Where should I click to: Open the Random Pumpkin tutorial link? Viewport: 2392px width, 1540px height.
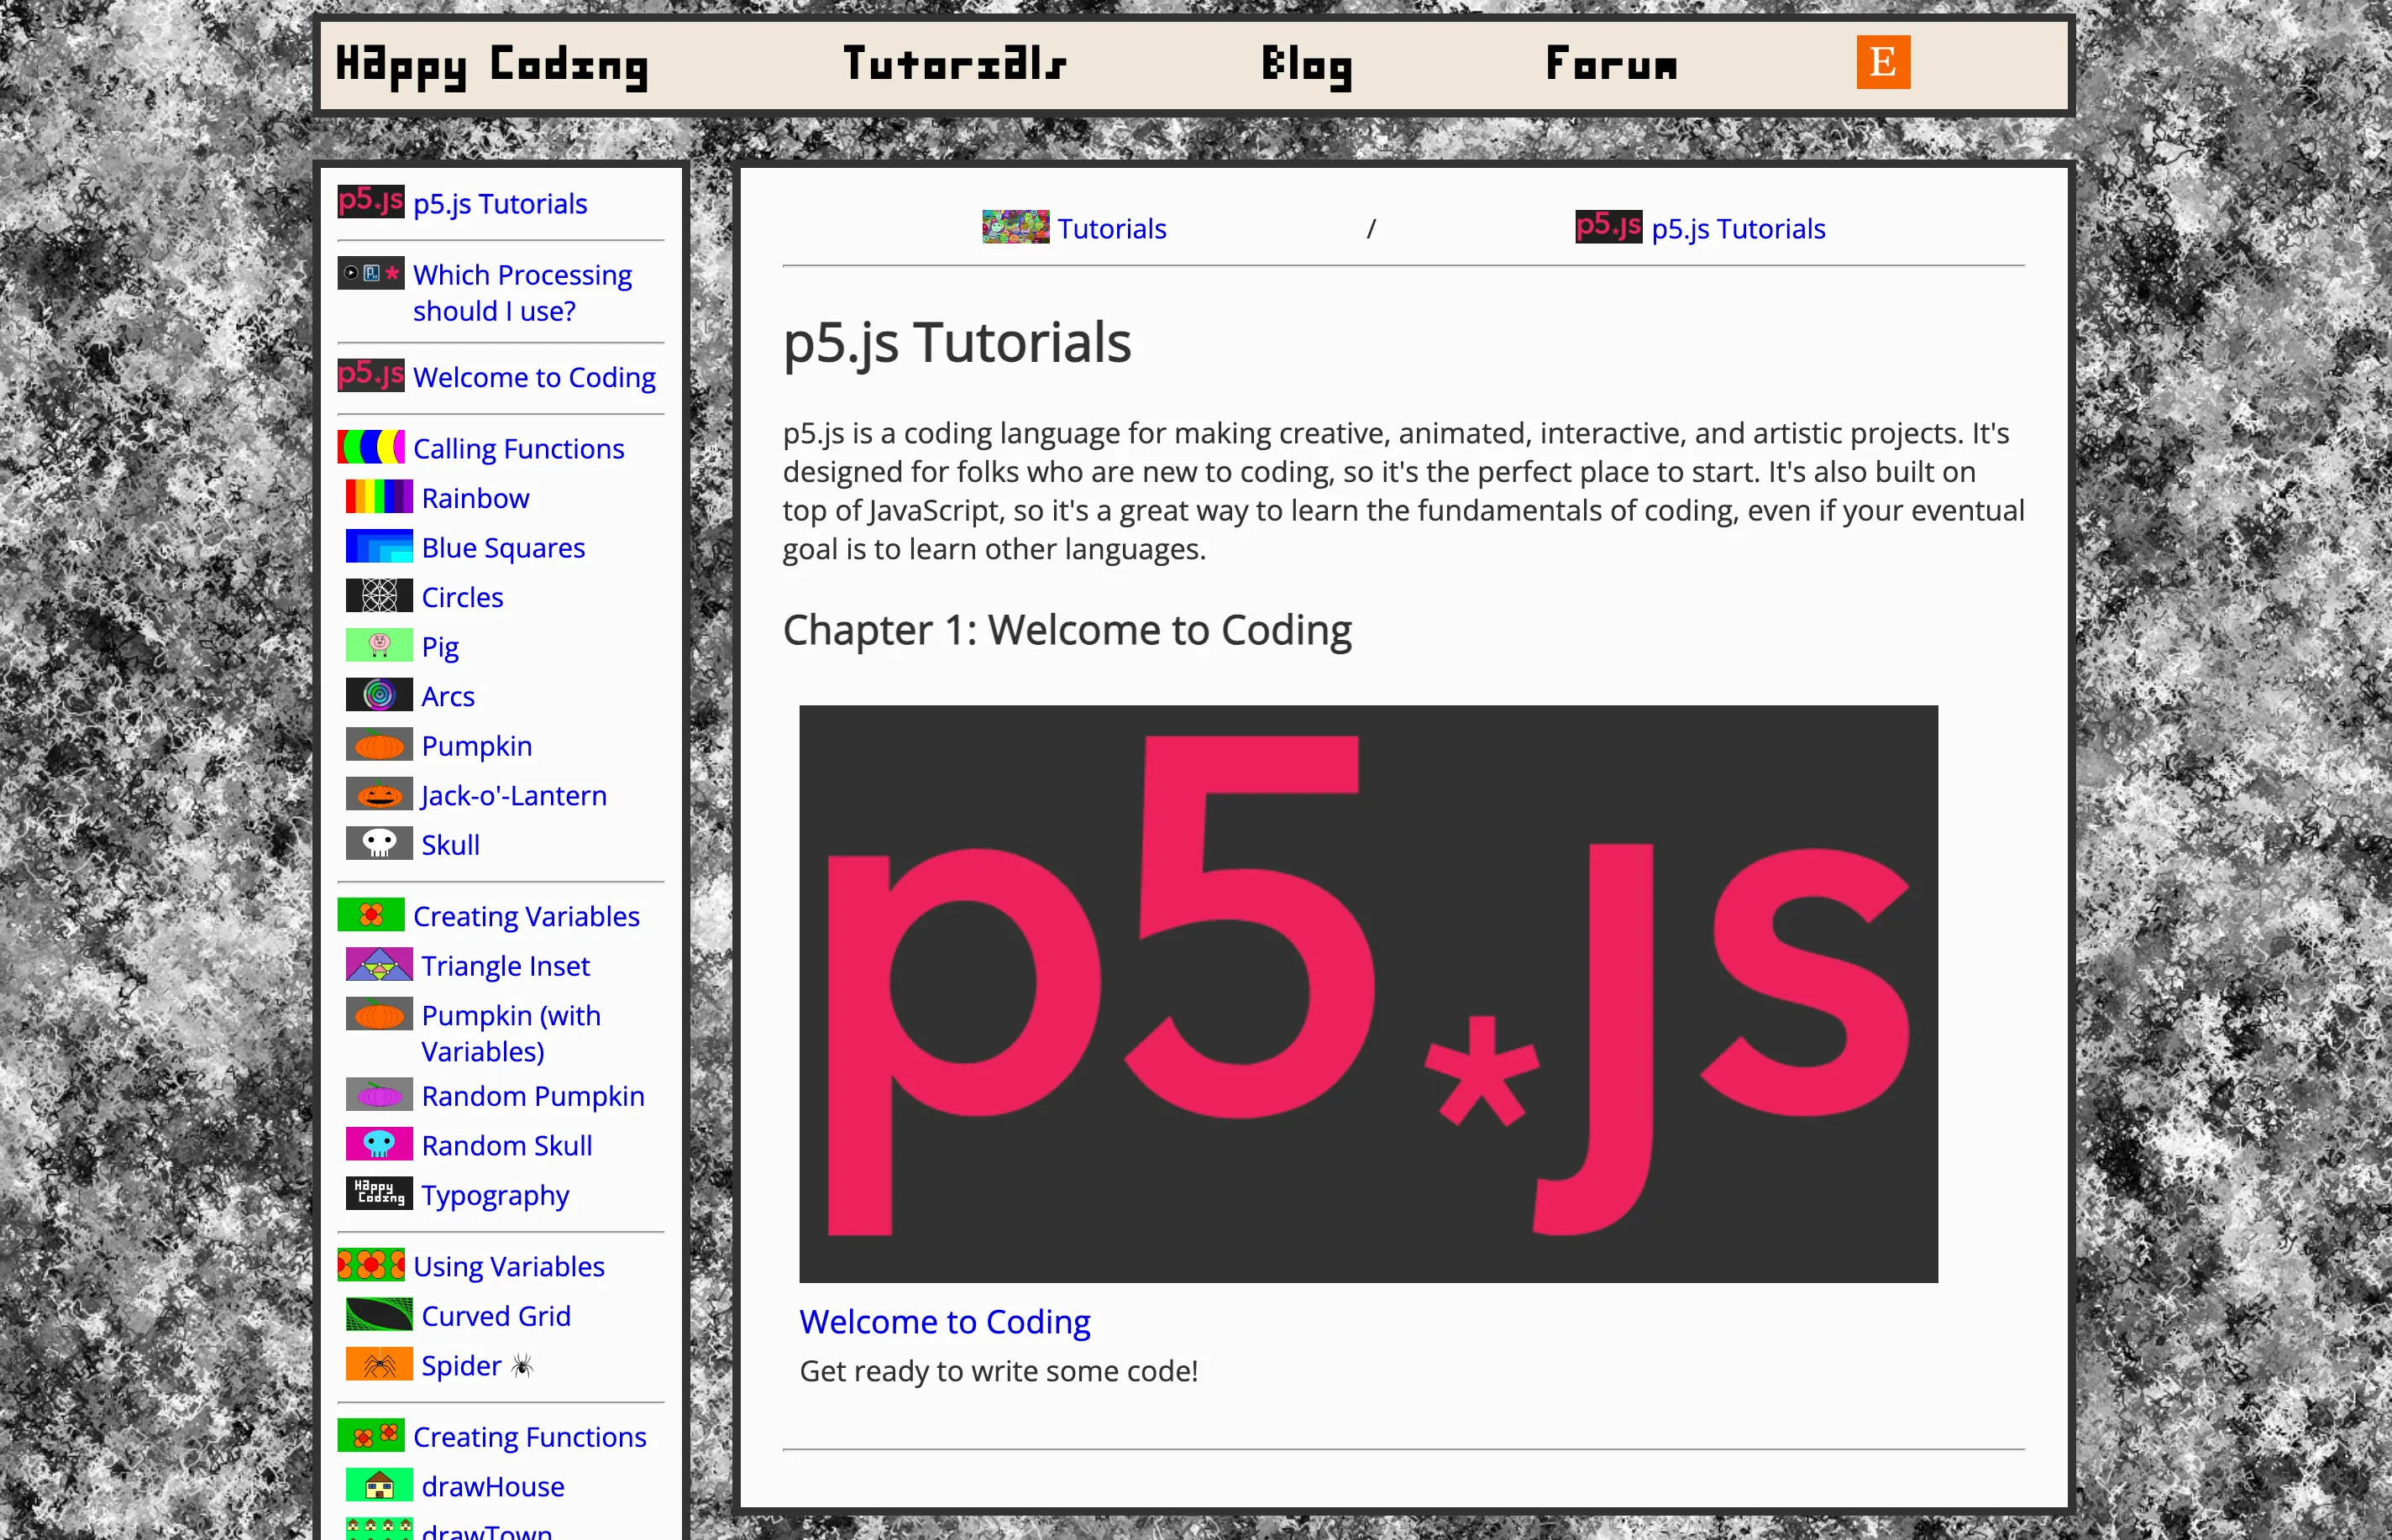click(x=532, y=1095)
